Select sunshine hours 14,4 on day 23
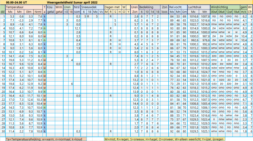The height and width of the screenshot is (141, 253). pos(134,104)
